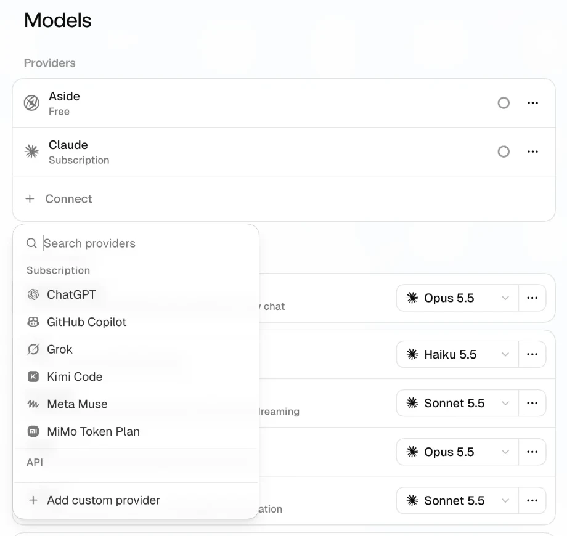The width and height of the screenshot is (567, 536).
Task: Click the Free label under Aside
Action: coord(59,112)
